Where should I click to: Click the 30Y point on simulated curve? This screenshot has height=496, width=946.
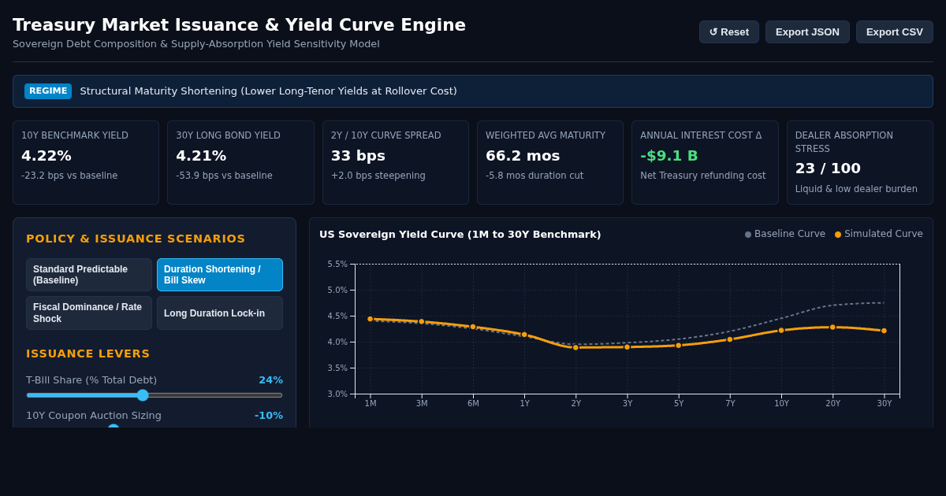tap(884, 331)
